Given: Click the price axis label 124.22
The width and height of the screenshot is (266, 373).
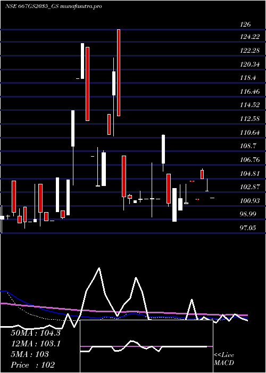Looking at the screenshot, I should coord(250,37).
